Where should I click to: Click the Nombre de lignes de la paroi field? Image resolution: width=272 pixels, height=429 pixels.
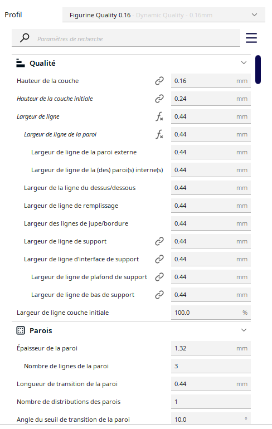pyautogui.click(x=211, y=366)
